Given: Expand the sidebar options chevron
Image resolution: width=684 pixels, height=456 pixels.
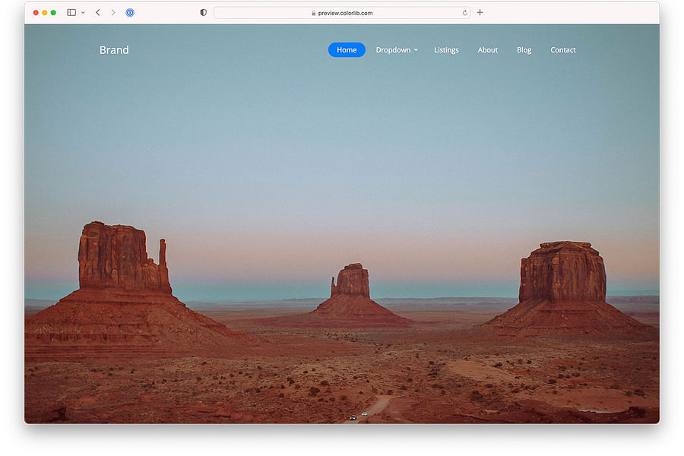Looking at the screenshot, I should [x=82, y=12].
